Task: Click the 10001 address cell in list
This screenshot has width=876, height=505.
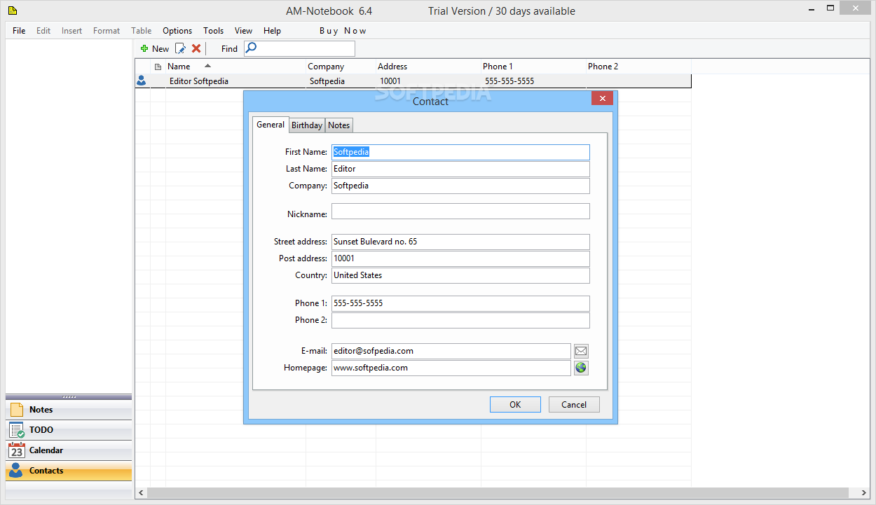Action: (x=428, y=81)
